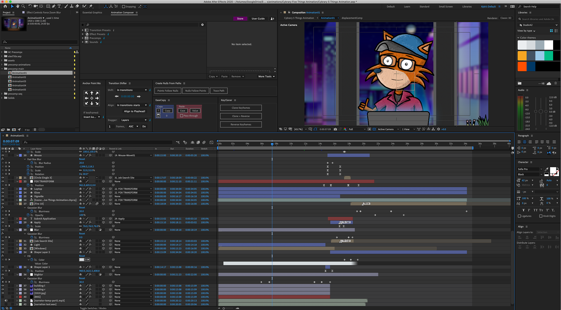Select the Hand tool
This screenshot has width=561, height=310.
pyautogui.click(x=18, y=6)
